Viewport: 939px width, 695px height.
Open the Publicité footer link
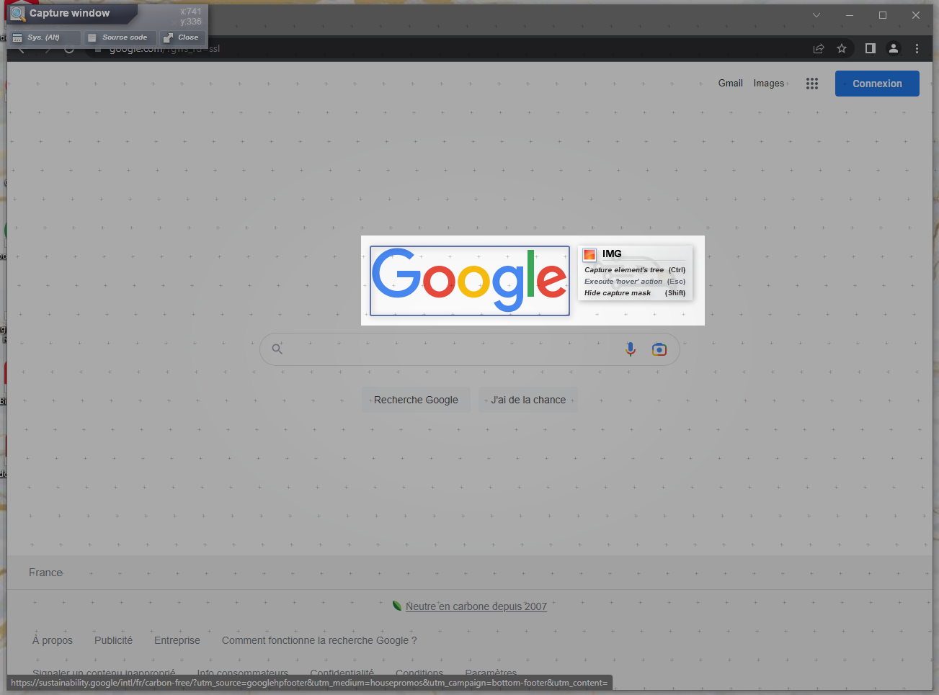113,640
